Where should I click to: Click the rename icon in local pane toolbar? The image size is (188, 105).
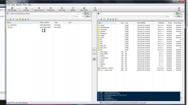coord(14,19)
